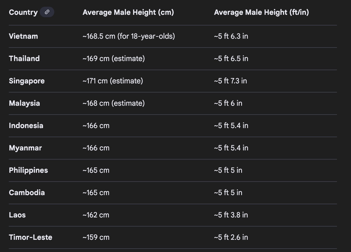Select the Vietnam row label

pyautogui.click(x=23, y=36)
